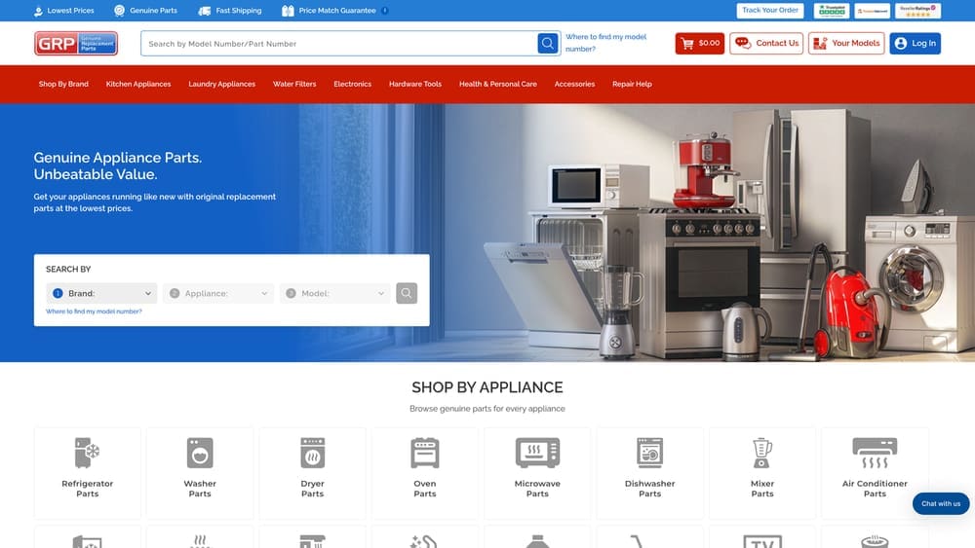Select the Mixer Parts blender icon
The height and width of the screenshot is (548, 975).
[x=762, y=453]
